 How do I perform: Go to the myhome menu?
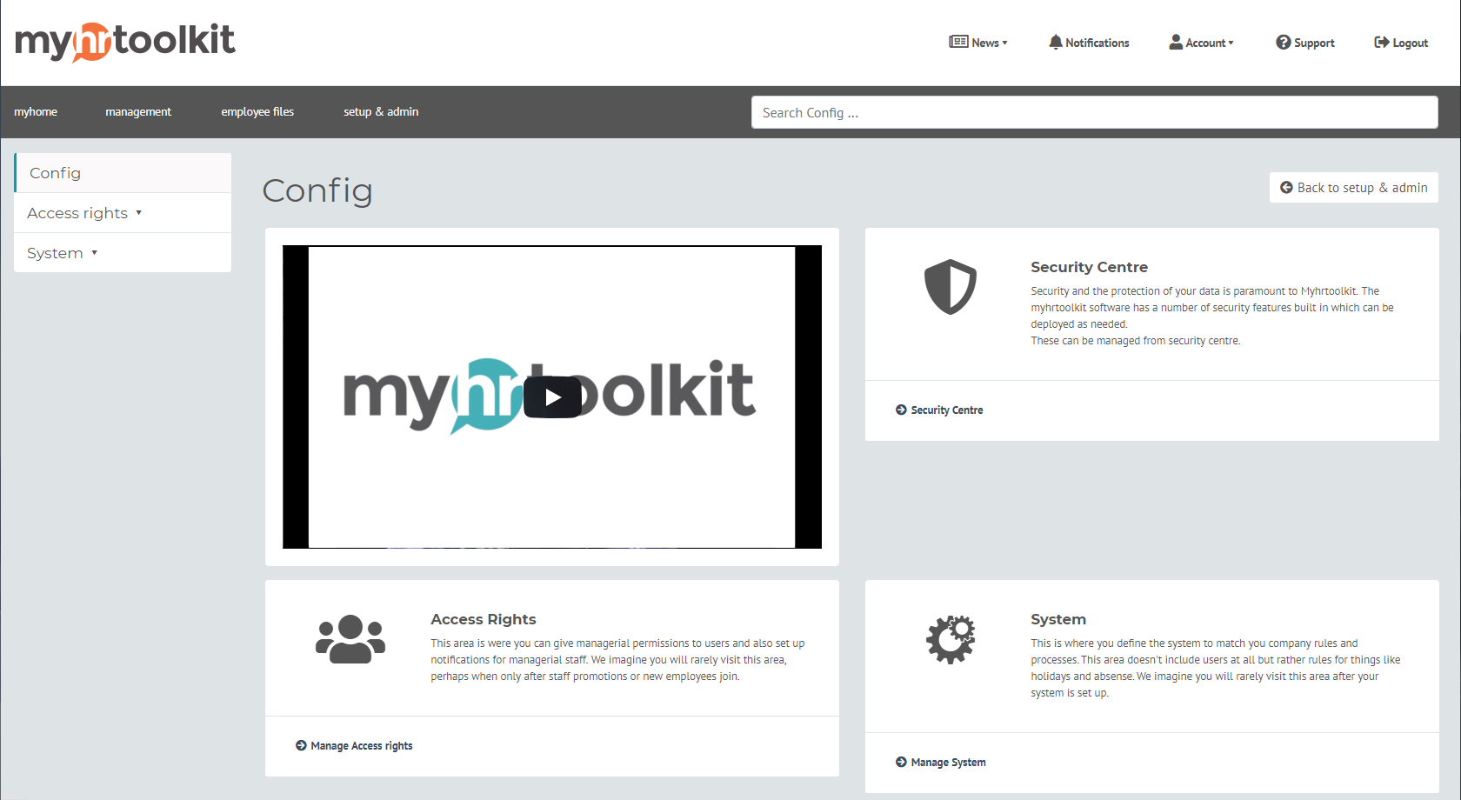[x=36, y=112]
